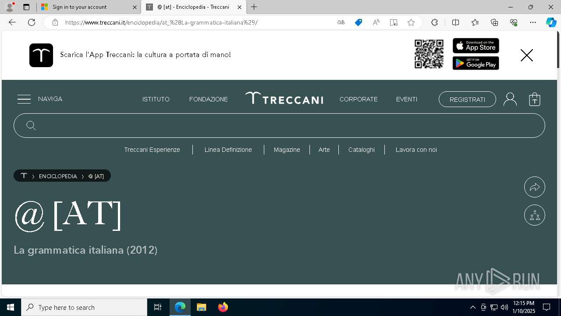The height and width of the screenshot is (316, 561).
Task: Open Edge settings and more menu
Action: tap(533, 22)
